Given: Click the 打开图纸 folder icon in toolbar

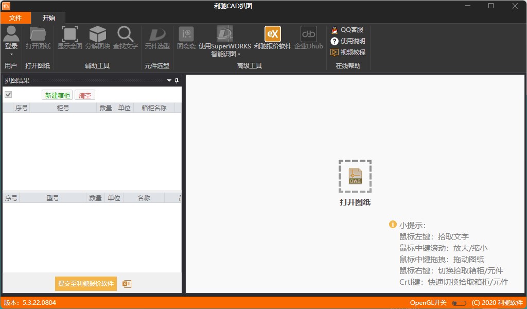Looking at the screenshot, I should (38, 35).
